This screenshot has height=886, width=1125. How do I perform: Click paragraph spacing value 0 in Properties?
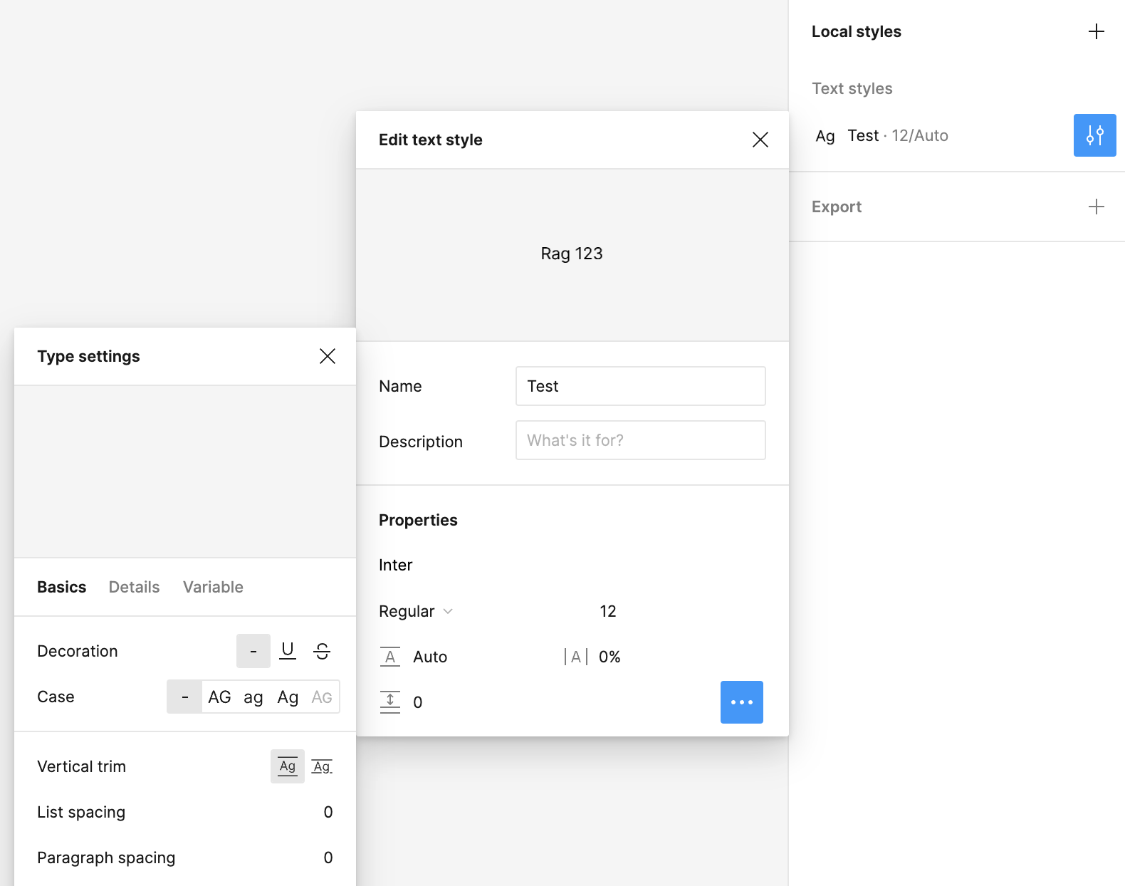(x=418, y=702)
